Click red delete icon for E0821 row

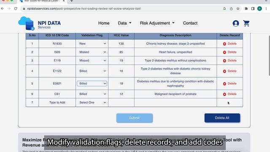(224, 84)
